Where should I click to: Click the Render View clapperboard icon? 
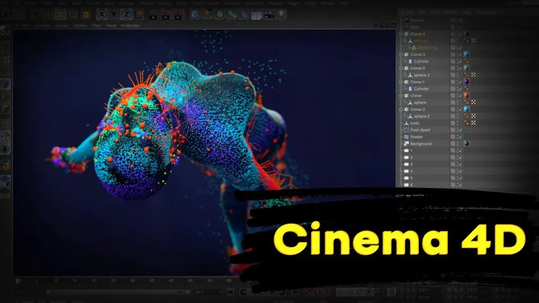153,14
